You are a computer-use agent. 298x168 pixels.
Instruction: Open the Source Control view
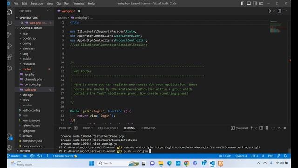(10, 35)
